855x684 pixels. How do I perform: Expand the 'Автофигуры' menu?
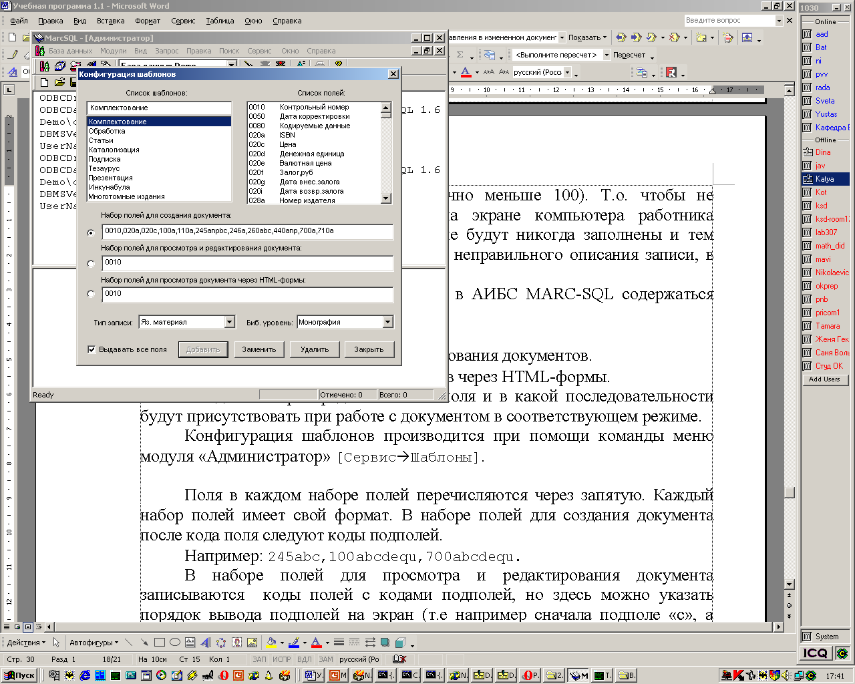(x=94, y=643)
